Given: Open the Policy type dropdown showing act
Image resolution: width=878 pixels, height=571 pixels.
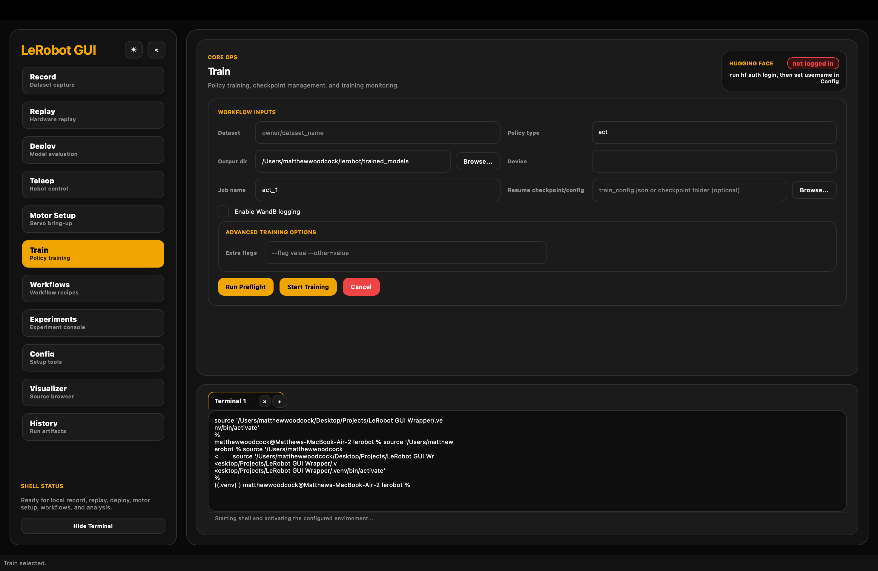Looking at the screenshot, I should [714, 132].
